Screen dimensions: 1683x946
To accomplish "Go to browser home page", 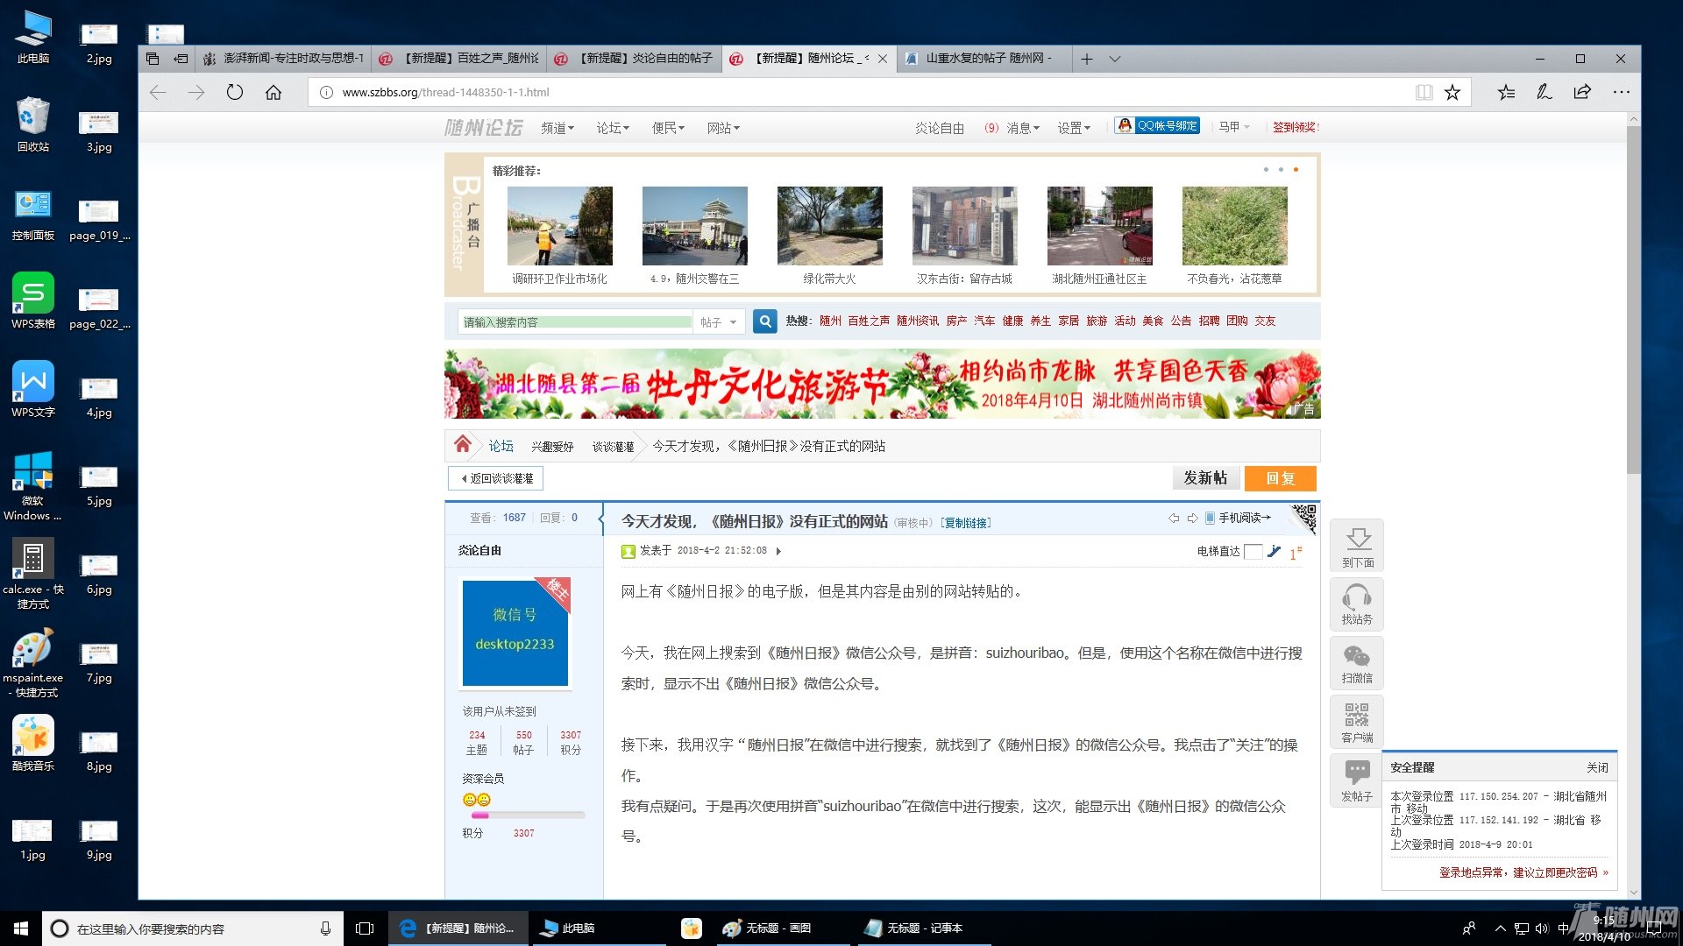I will [x=273, y=92].
